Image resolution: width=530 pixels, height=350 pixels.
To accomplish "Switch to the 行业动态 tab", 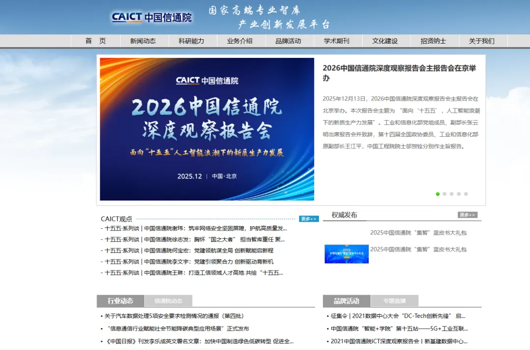I will click(120, 300).
